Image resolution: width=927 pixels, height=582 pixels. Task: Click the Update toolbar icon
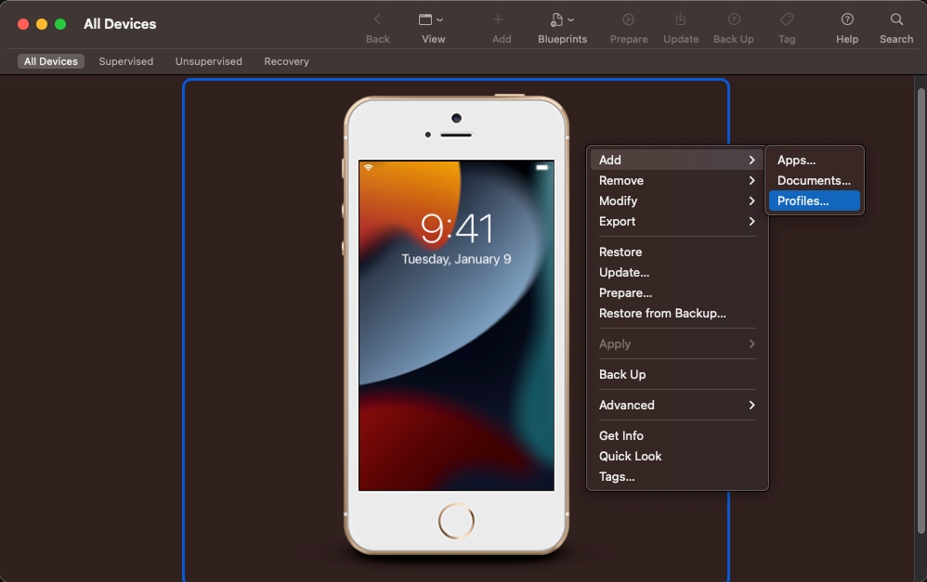pos(681,19)
